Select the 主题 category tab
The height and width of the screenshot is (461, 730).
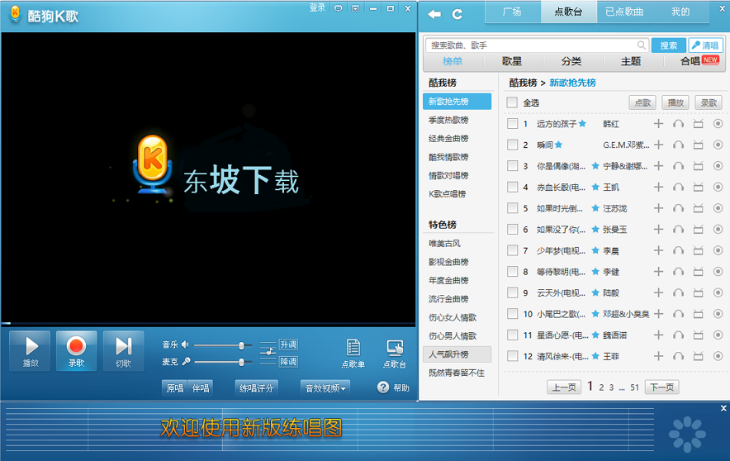click(x=631, y=61)
